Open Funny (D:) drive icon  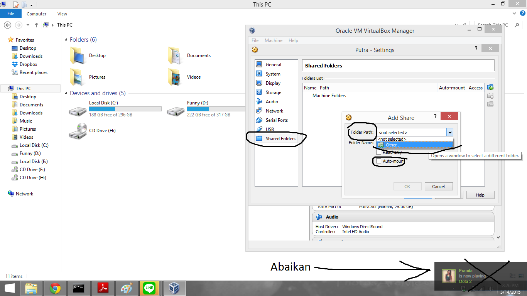click(176, 111)
